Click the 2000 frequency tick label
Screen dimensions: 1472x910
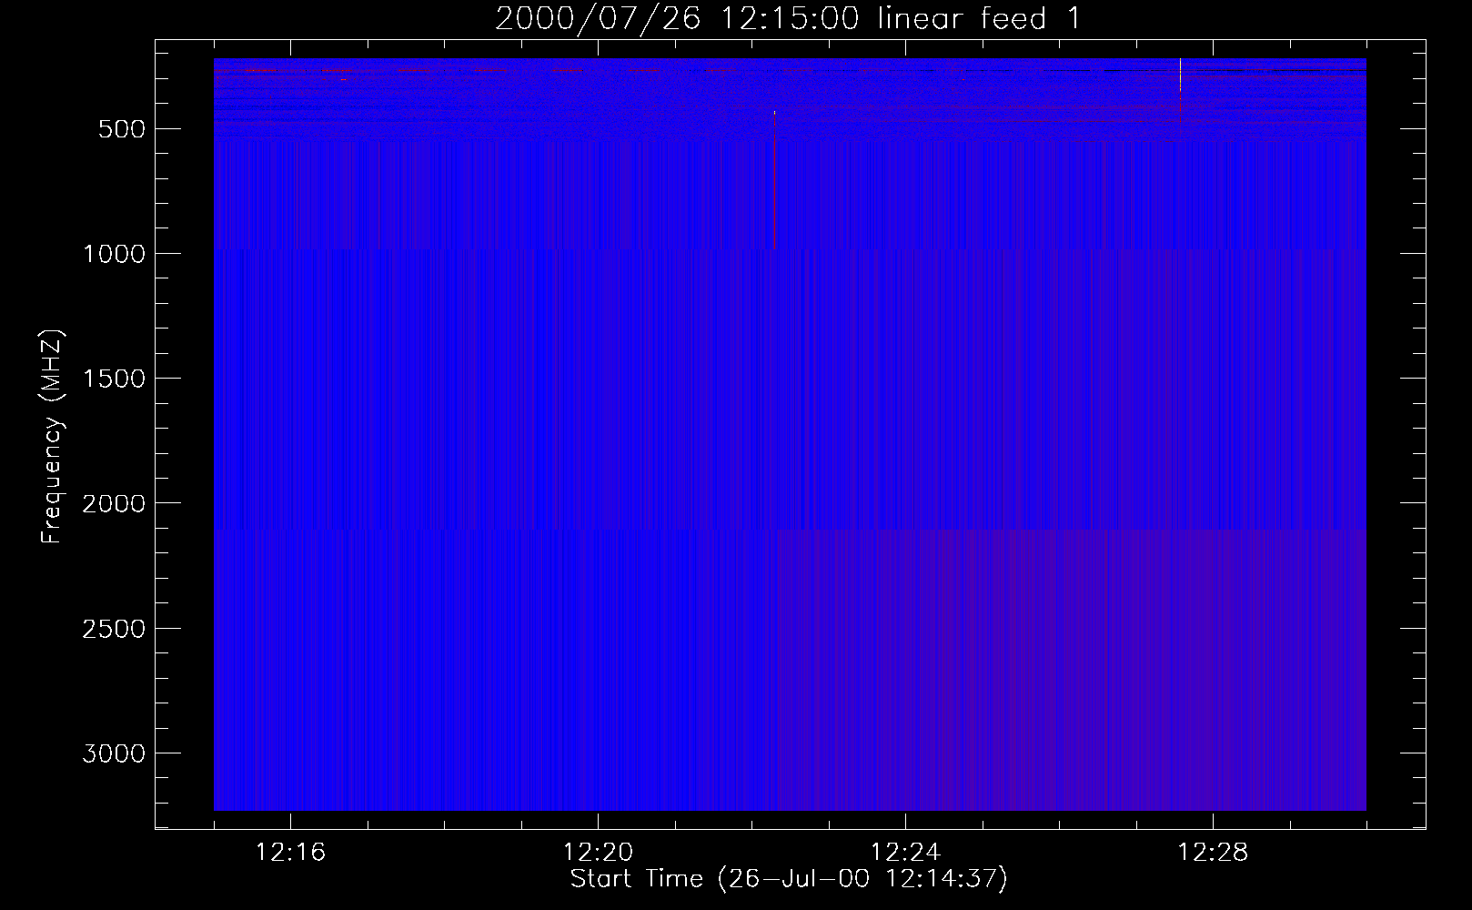tap(114, 503)
